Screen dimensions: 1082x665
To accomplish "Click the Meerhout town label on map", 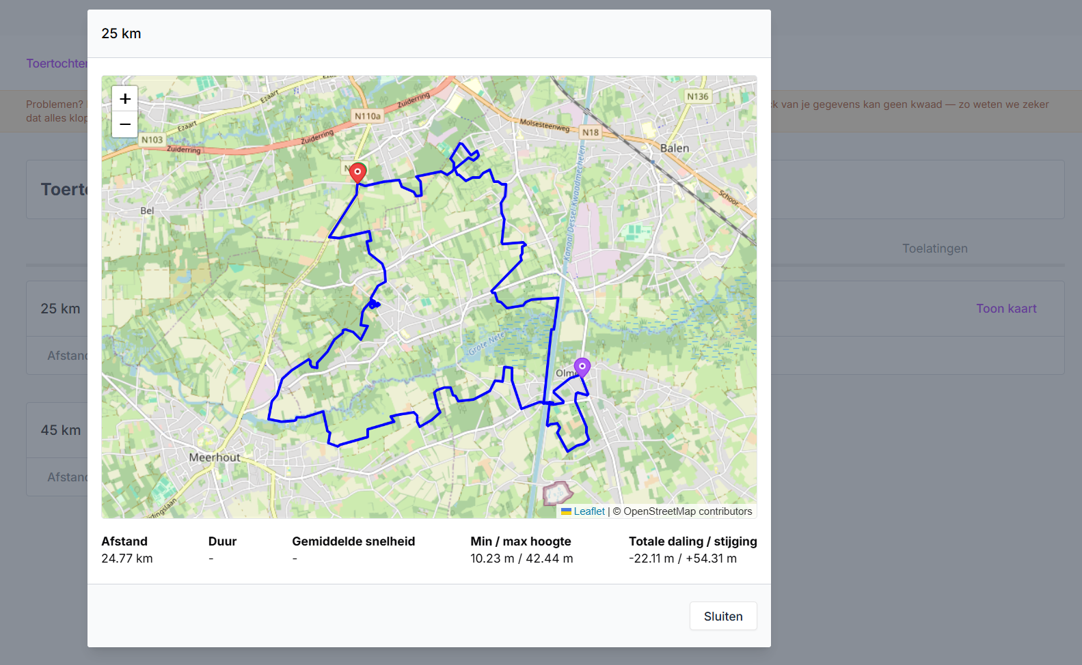I will click(x=214, y=457).
